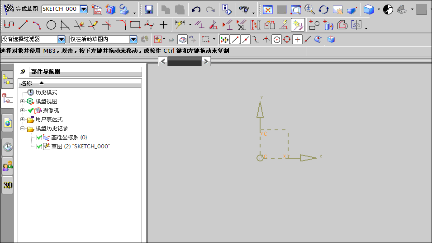Expand the 模型视图 tree node
Image resolution: width=432 pixels, height=243 pixels.
[23, 101]
